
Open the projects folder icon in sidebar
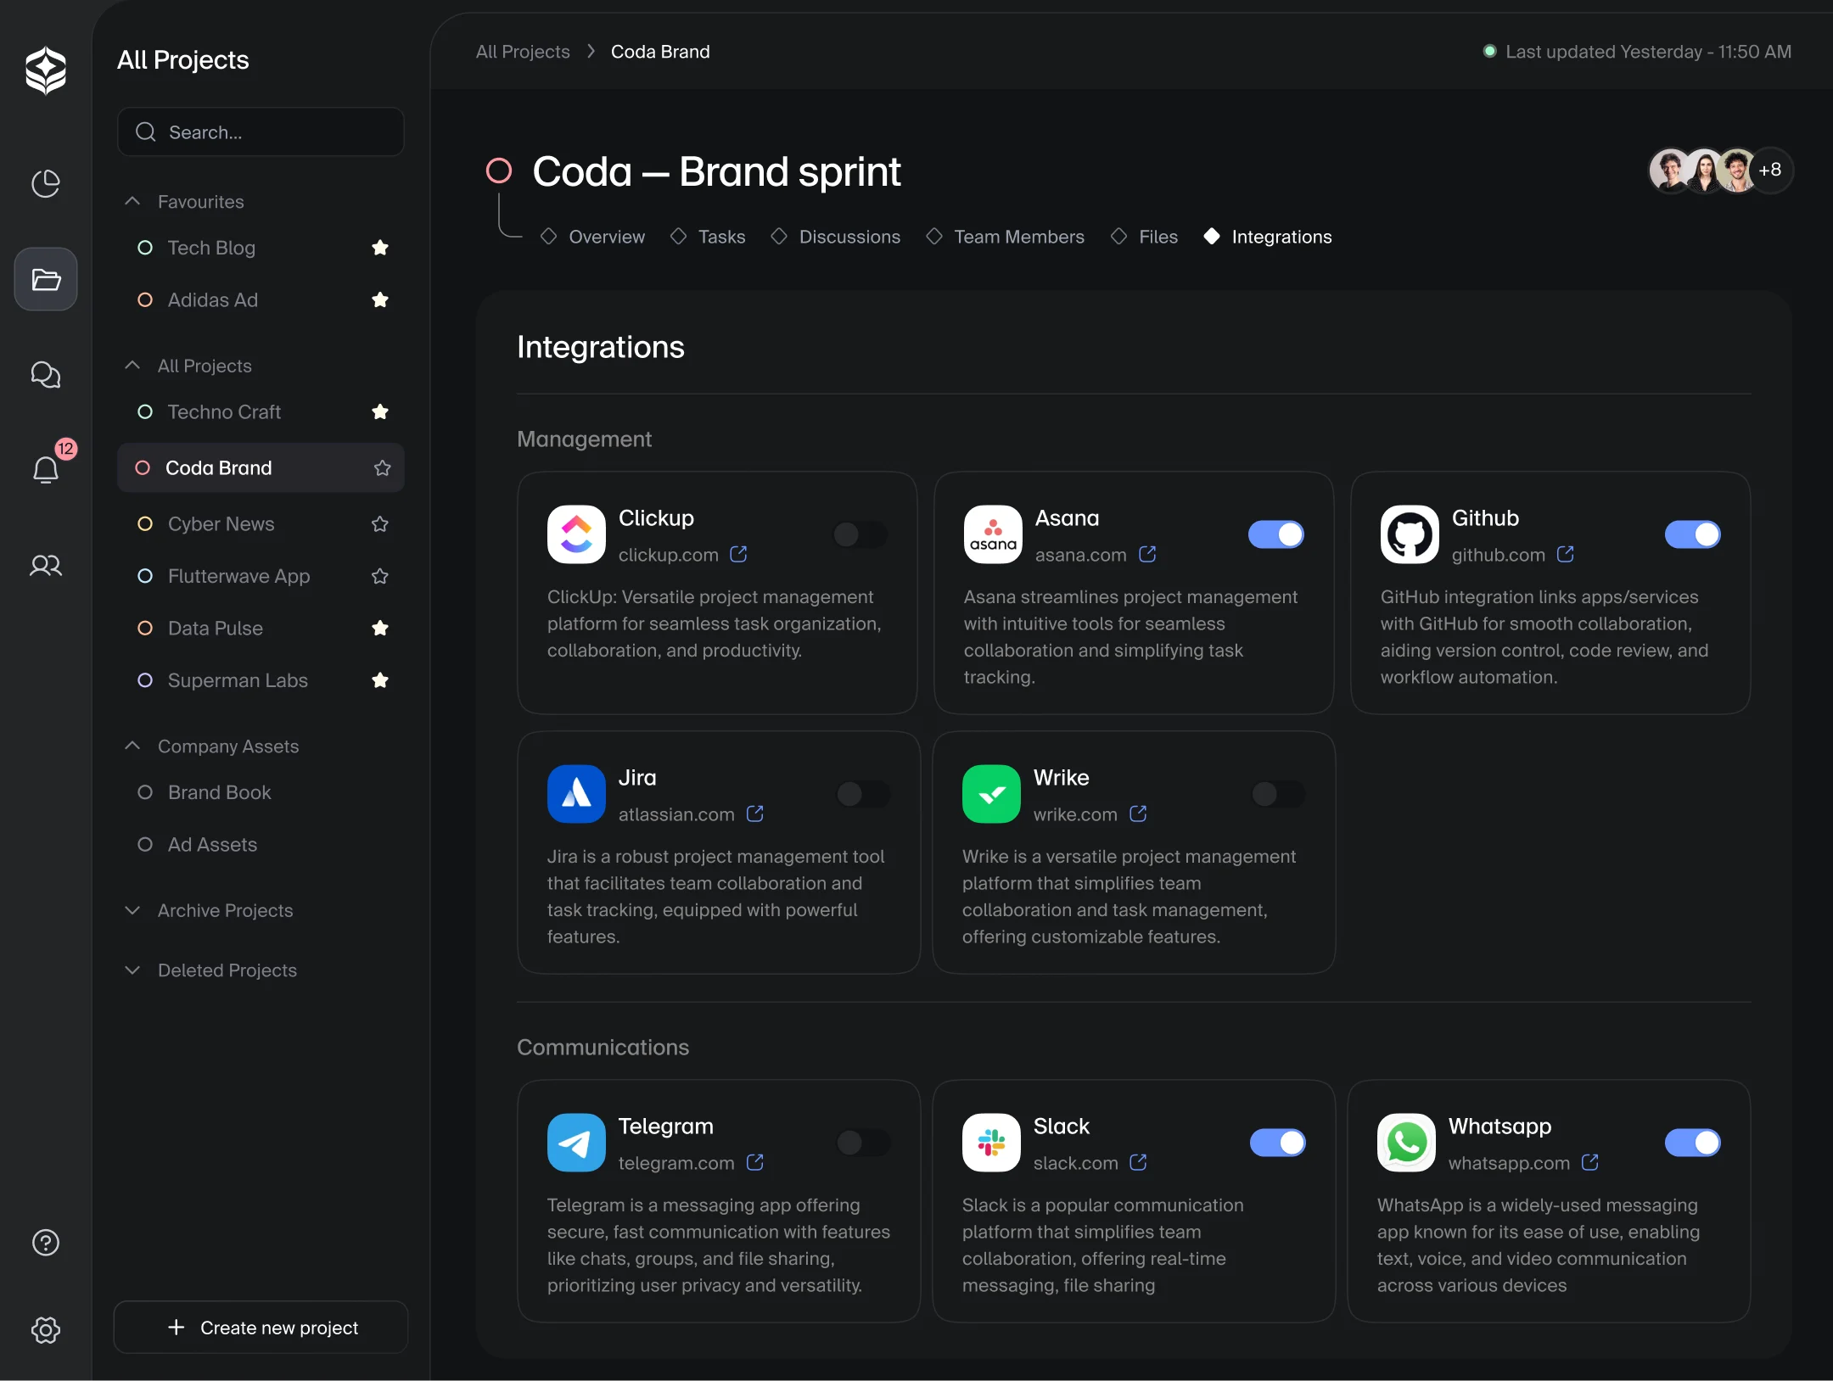point(46,279)
